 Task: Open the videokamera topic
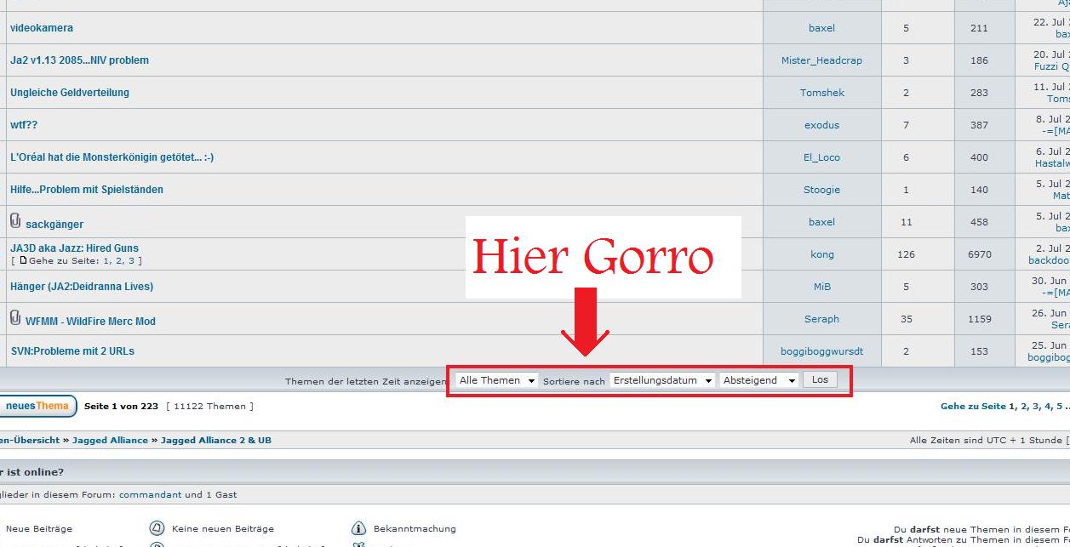[42, 28]
